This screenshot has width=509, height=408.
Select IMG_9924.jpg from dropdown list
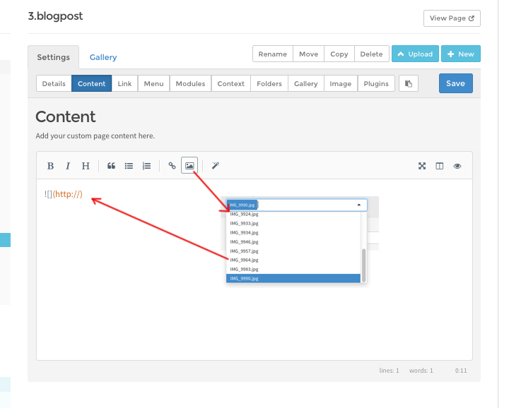pos(293,214)
